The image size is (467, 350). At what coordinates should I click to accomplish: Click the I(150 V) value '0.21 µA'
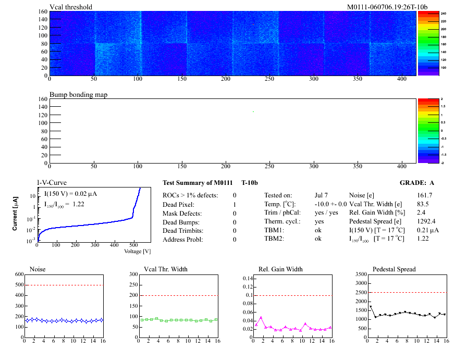[x=428, y=230]
